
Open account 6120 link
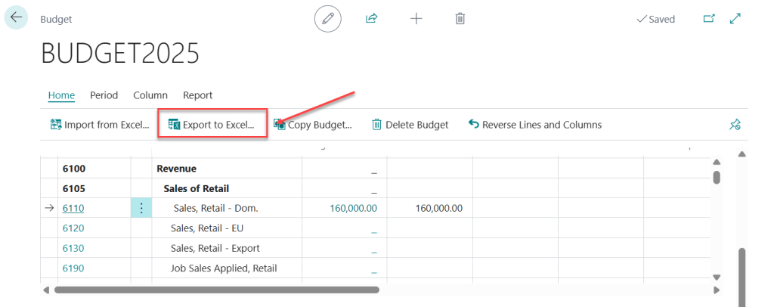pos(73,228)
